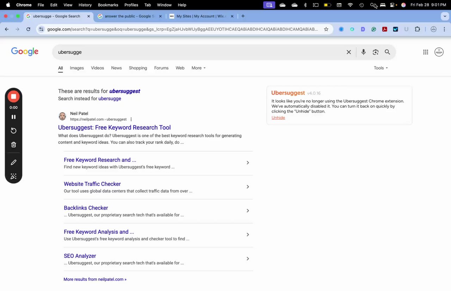
Task: Open more options for Neil Patel result
Action: click(131, 119)
